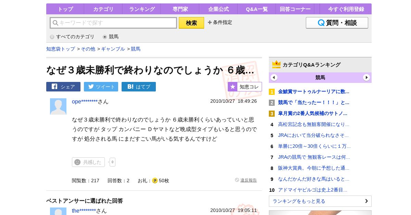Screen dimensions: 411x215
Task: Click the question timestamp 18:49:26
Action: (247, 101)
